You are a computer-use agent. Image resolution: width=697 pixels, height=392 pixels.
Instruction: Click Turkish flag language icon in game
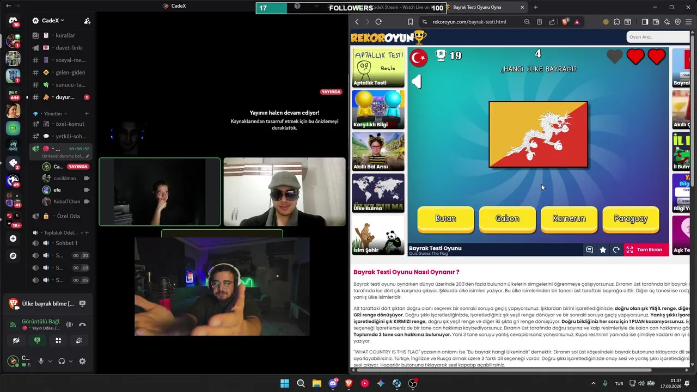pyautogui.click(x=419, y=57)
